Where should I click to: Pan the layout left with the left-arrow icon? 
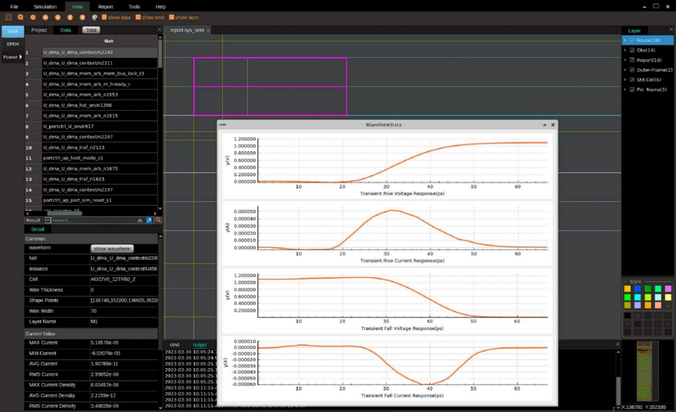click(70, 17)
